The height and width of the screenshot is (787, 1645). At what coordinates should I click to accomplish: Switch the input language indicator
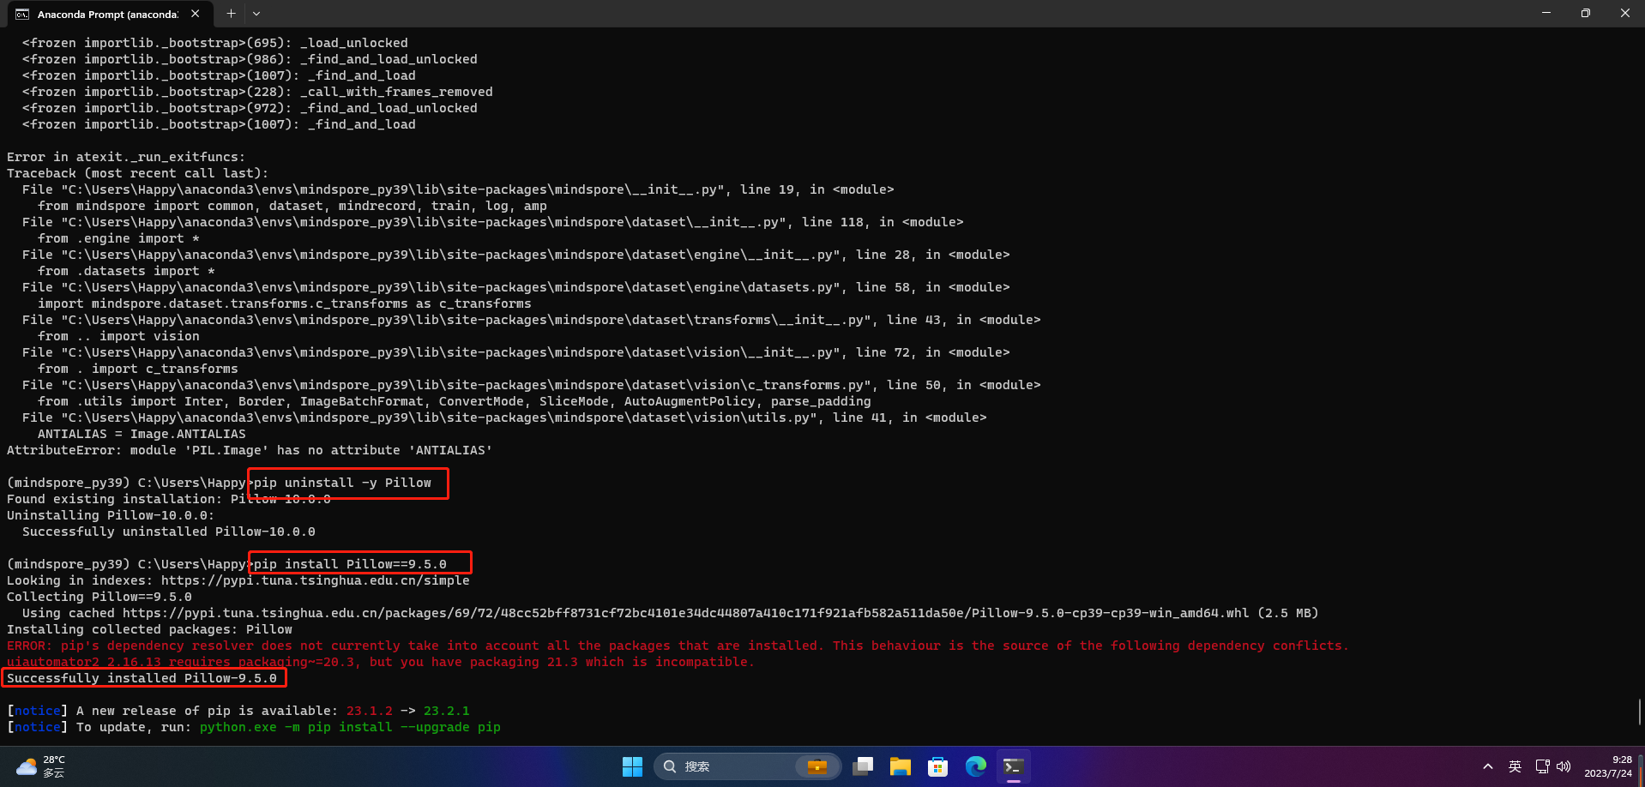(x=1515, y=766)
